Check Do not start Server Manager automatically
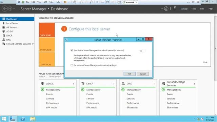Screen dimensions: 217x122 point(72,65)
